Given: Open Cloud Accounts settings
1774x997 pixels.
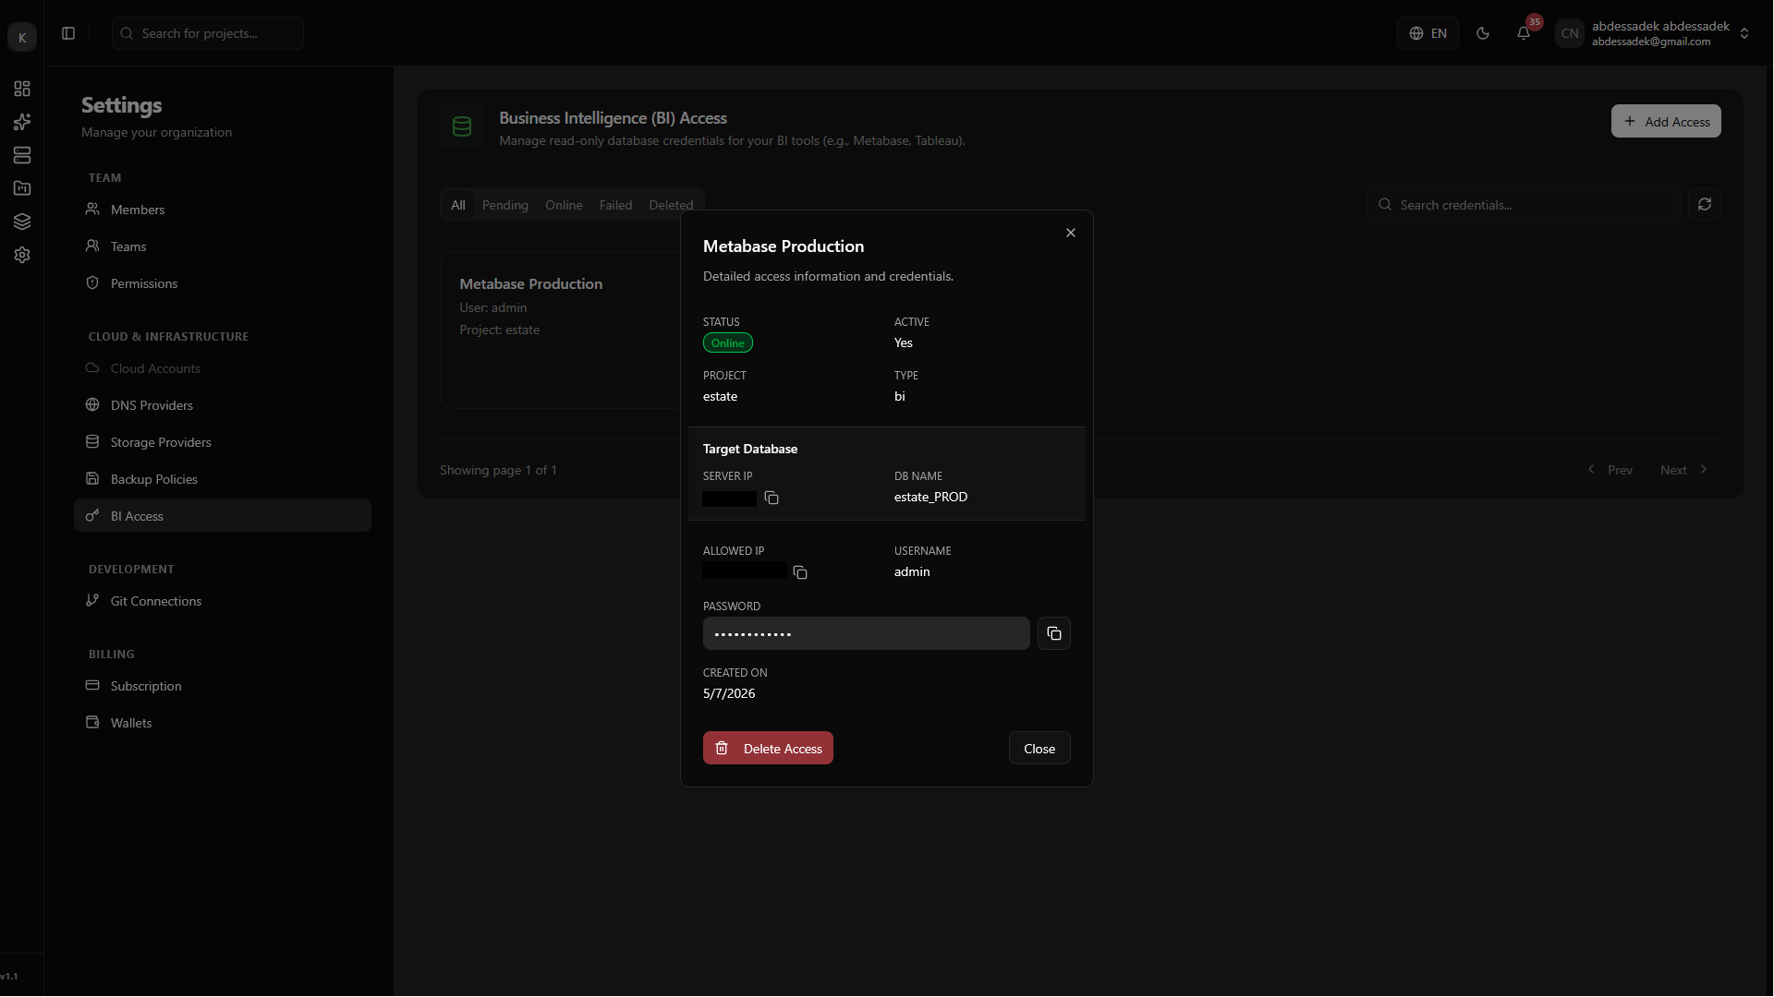Looking at the screenshot, I should [x=223, y=368].
